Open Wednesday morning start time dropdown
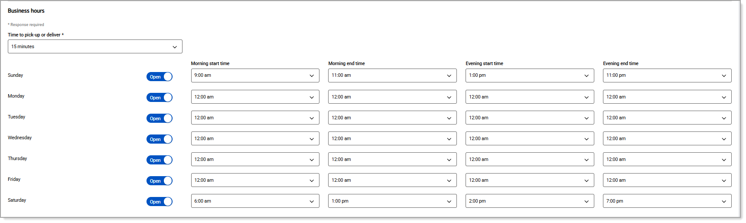The height and width of the screenshot is (223, 746). coord(255,138)
